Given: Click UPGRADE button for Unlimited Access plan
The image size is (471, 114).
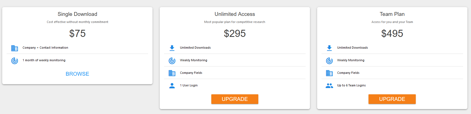Looking at the screenshot, I should (x=235, y=99).
